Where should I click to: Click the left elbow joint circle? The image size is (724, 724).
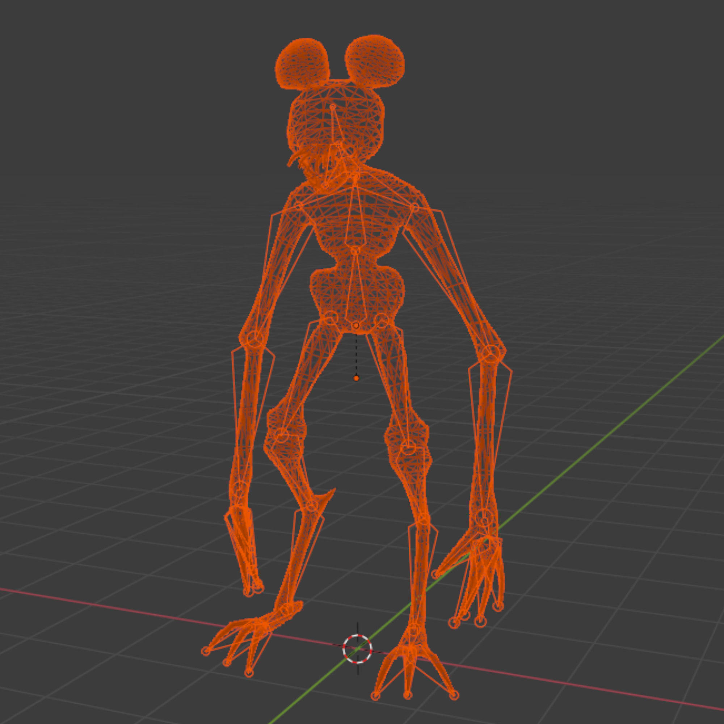256,340
